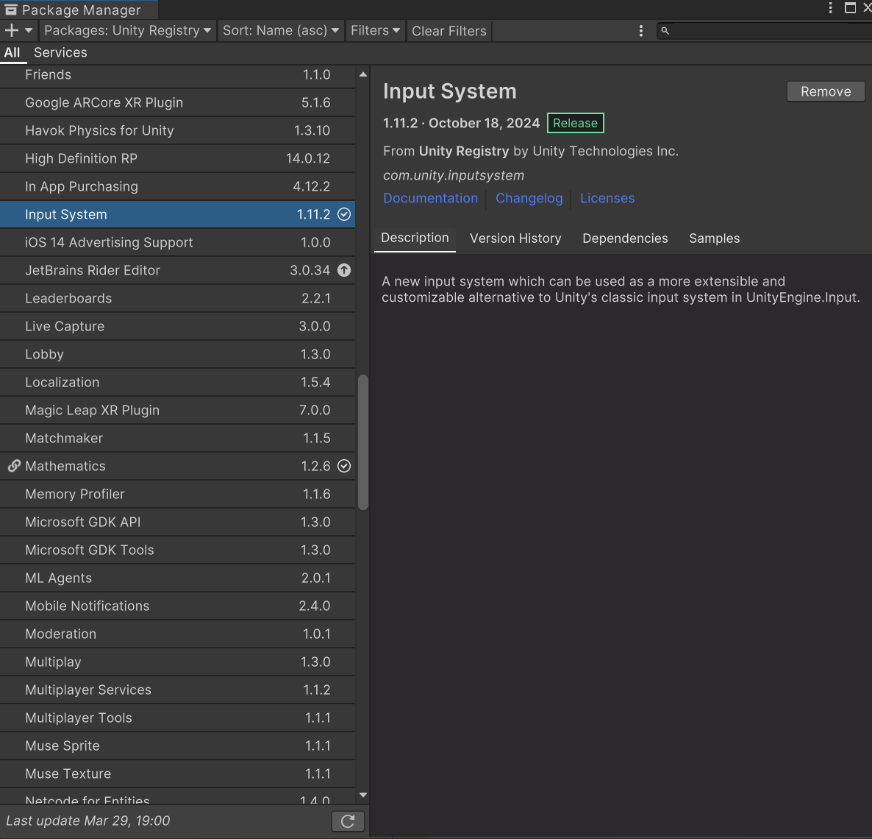The height and width of the screenshot is (839, 872).
Task: Select the Muse Texture package
Action: click(177, 773)
